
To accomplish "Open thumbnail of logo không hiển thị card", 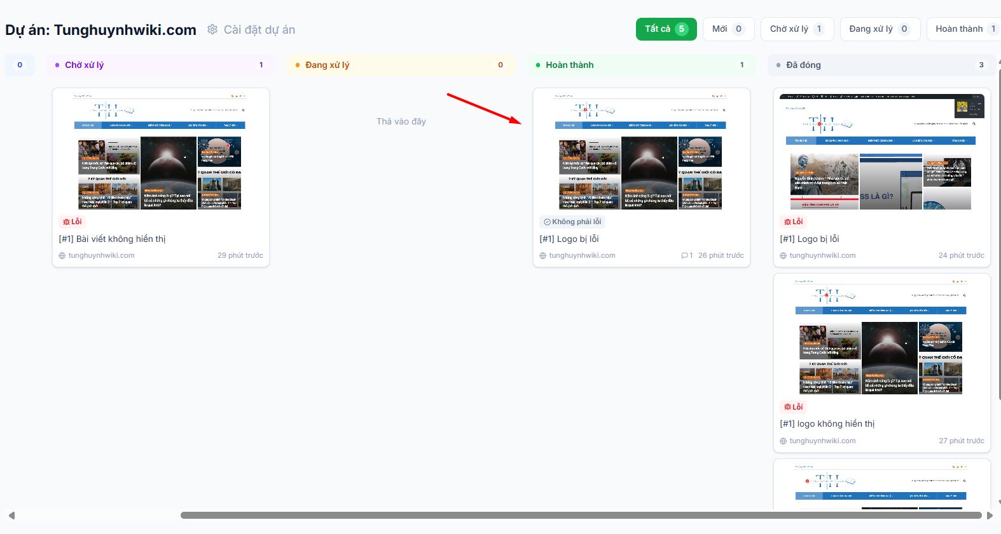I will [881, 337].
